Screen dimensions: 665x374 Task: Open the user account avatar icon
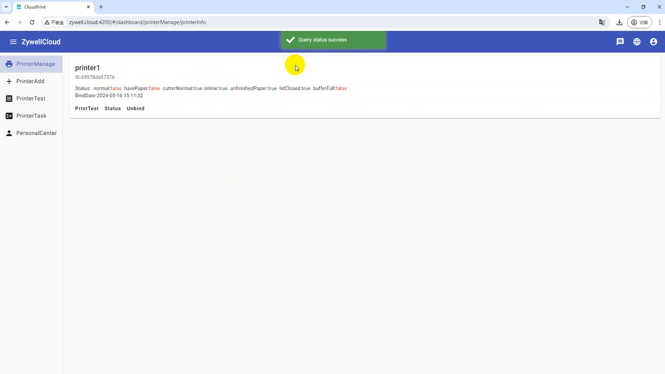pos(653,42)
